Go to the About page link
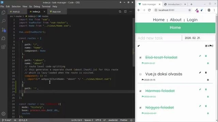The height and width of the screenshot is (122, 218). click(x=176, y=20)
